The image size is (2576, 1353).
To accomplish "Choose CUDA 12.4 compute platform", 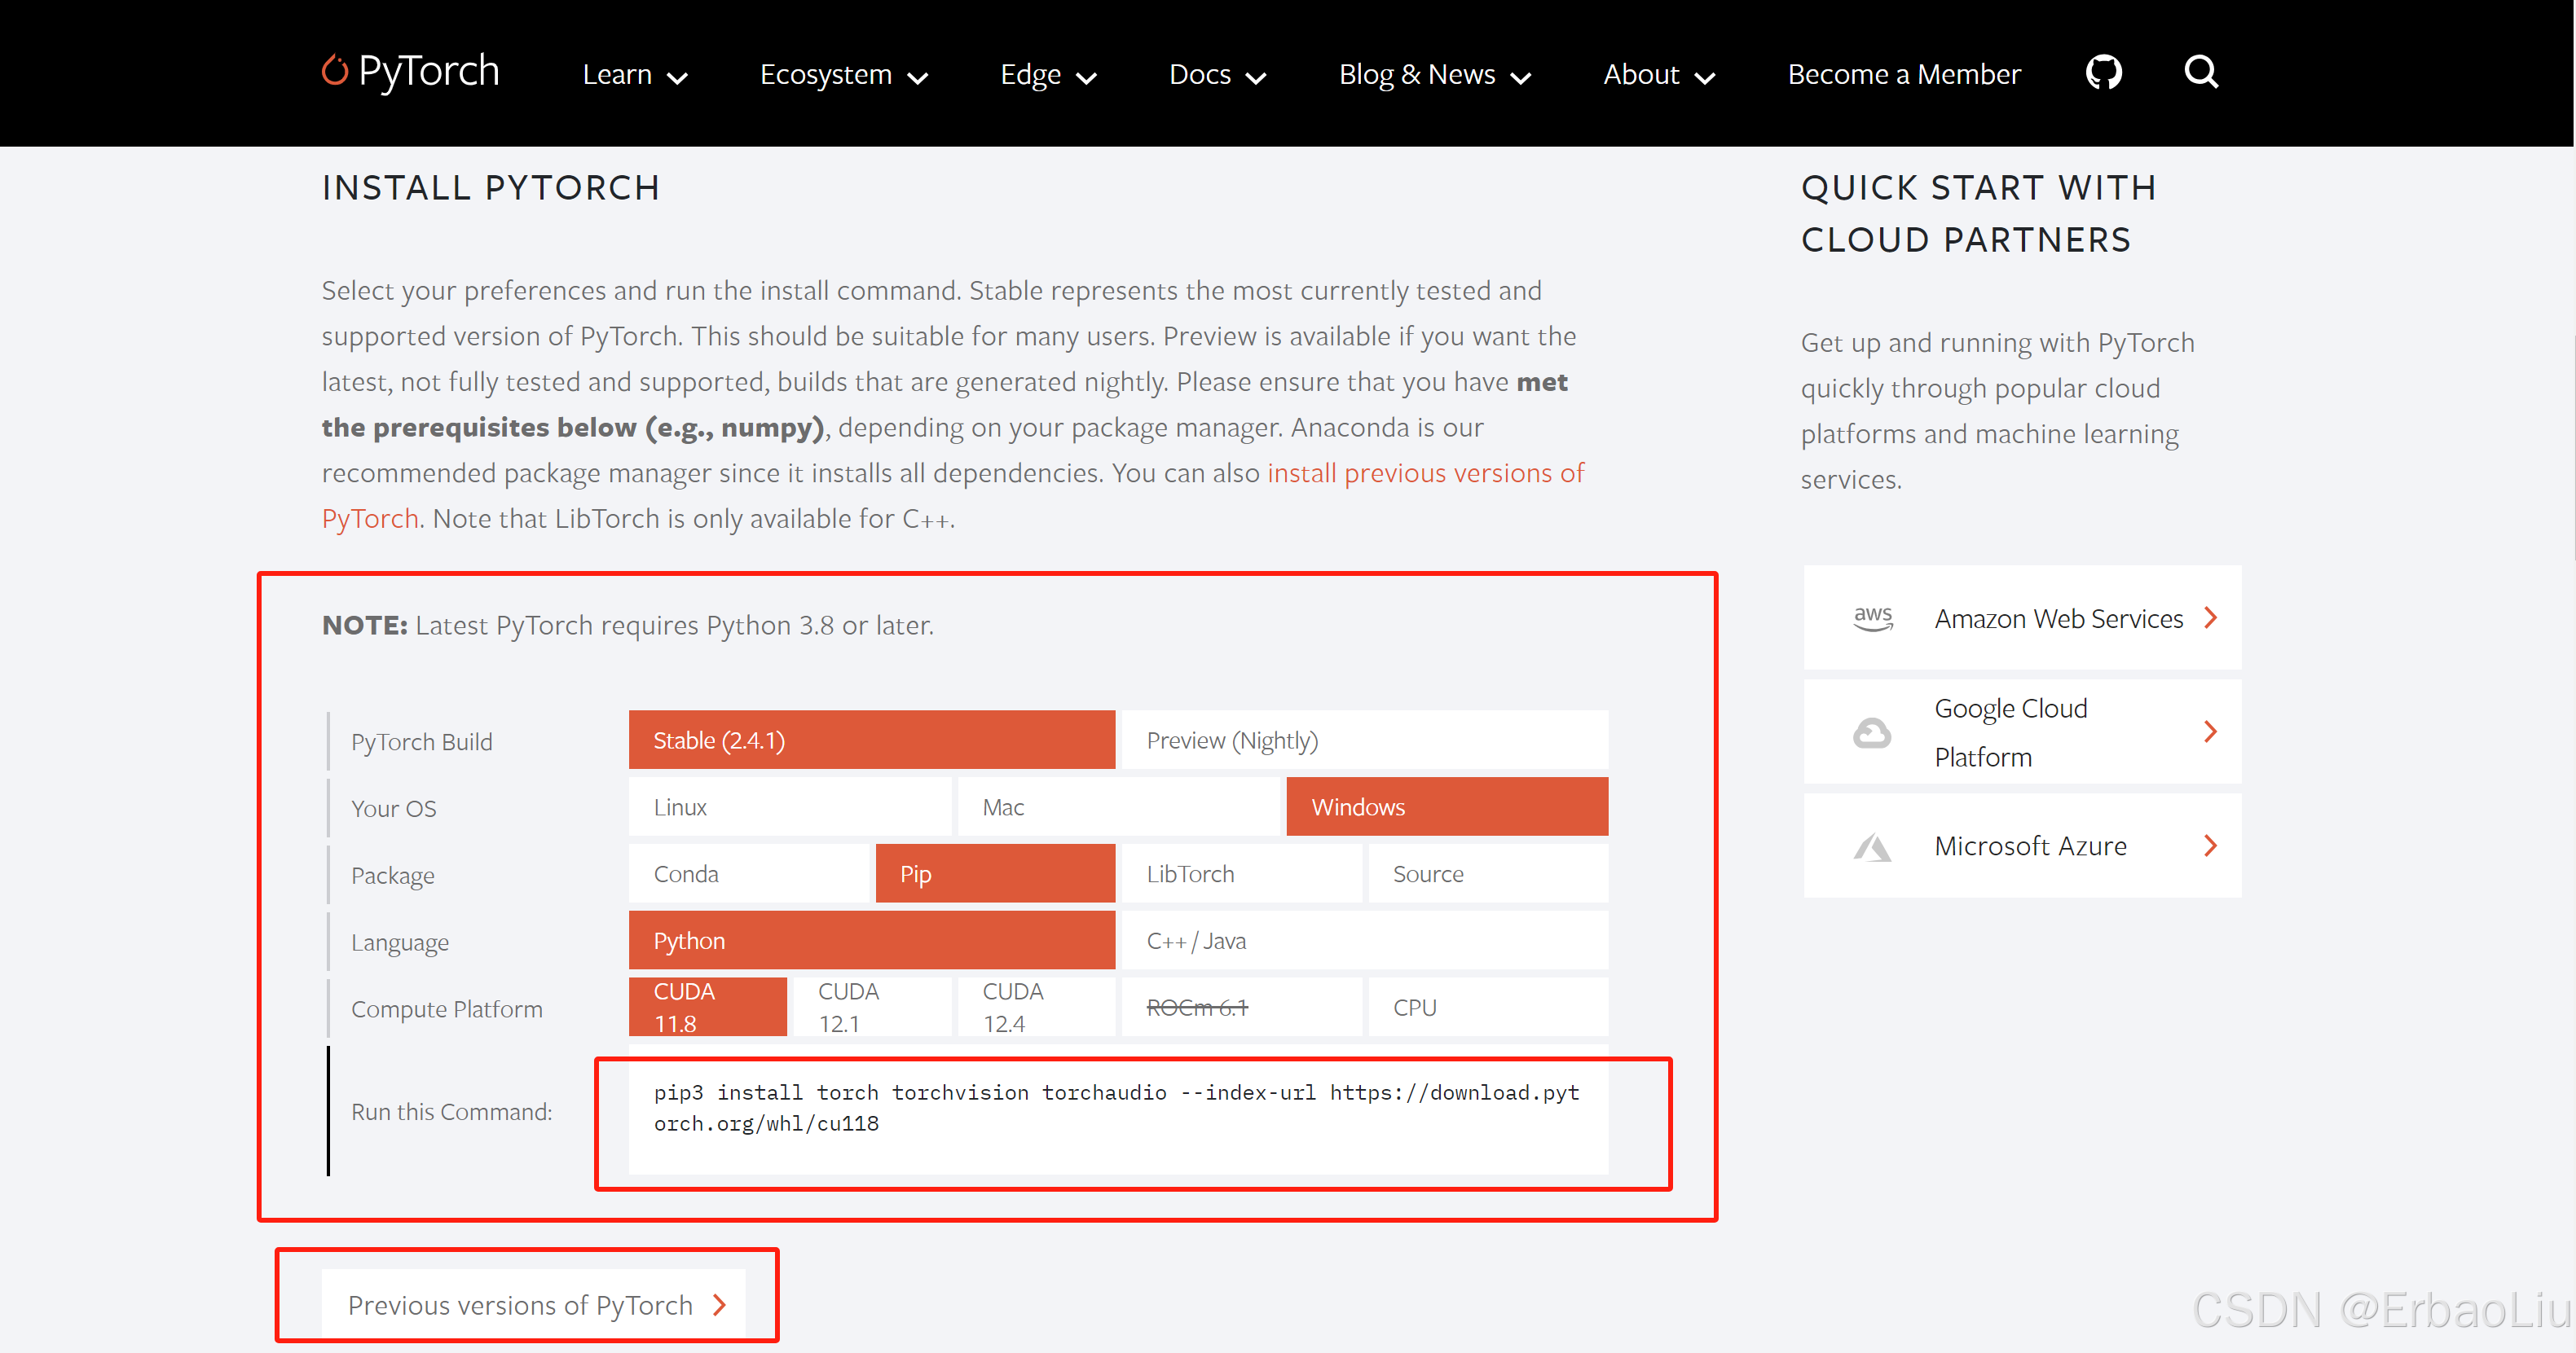I will point(1036,1008).
